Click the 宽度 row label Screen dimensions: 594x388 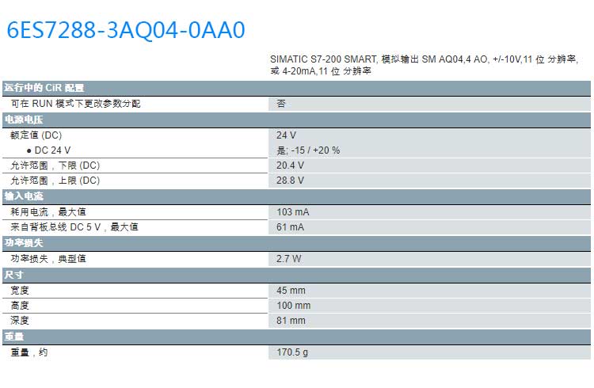(20, 291)
